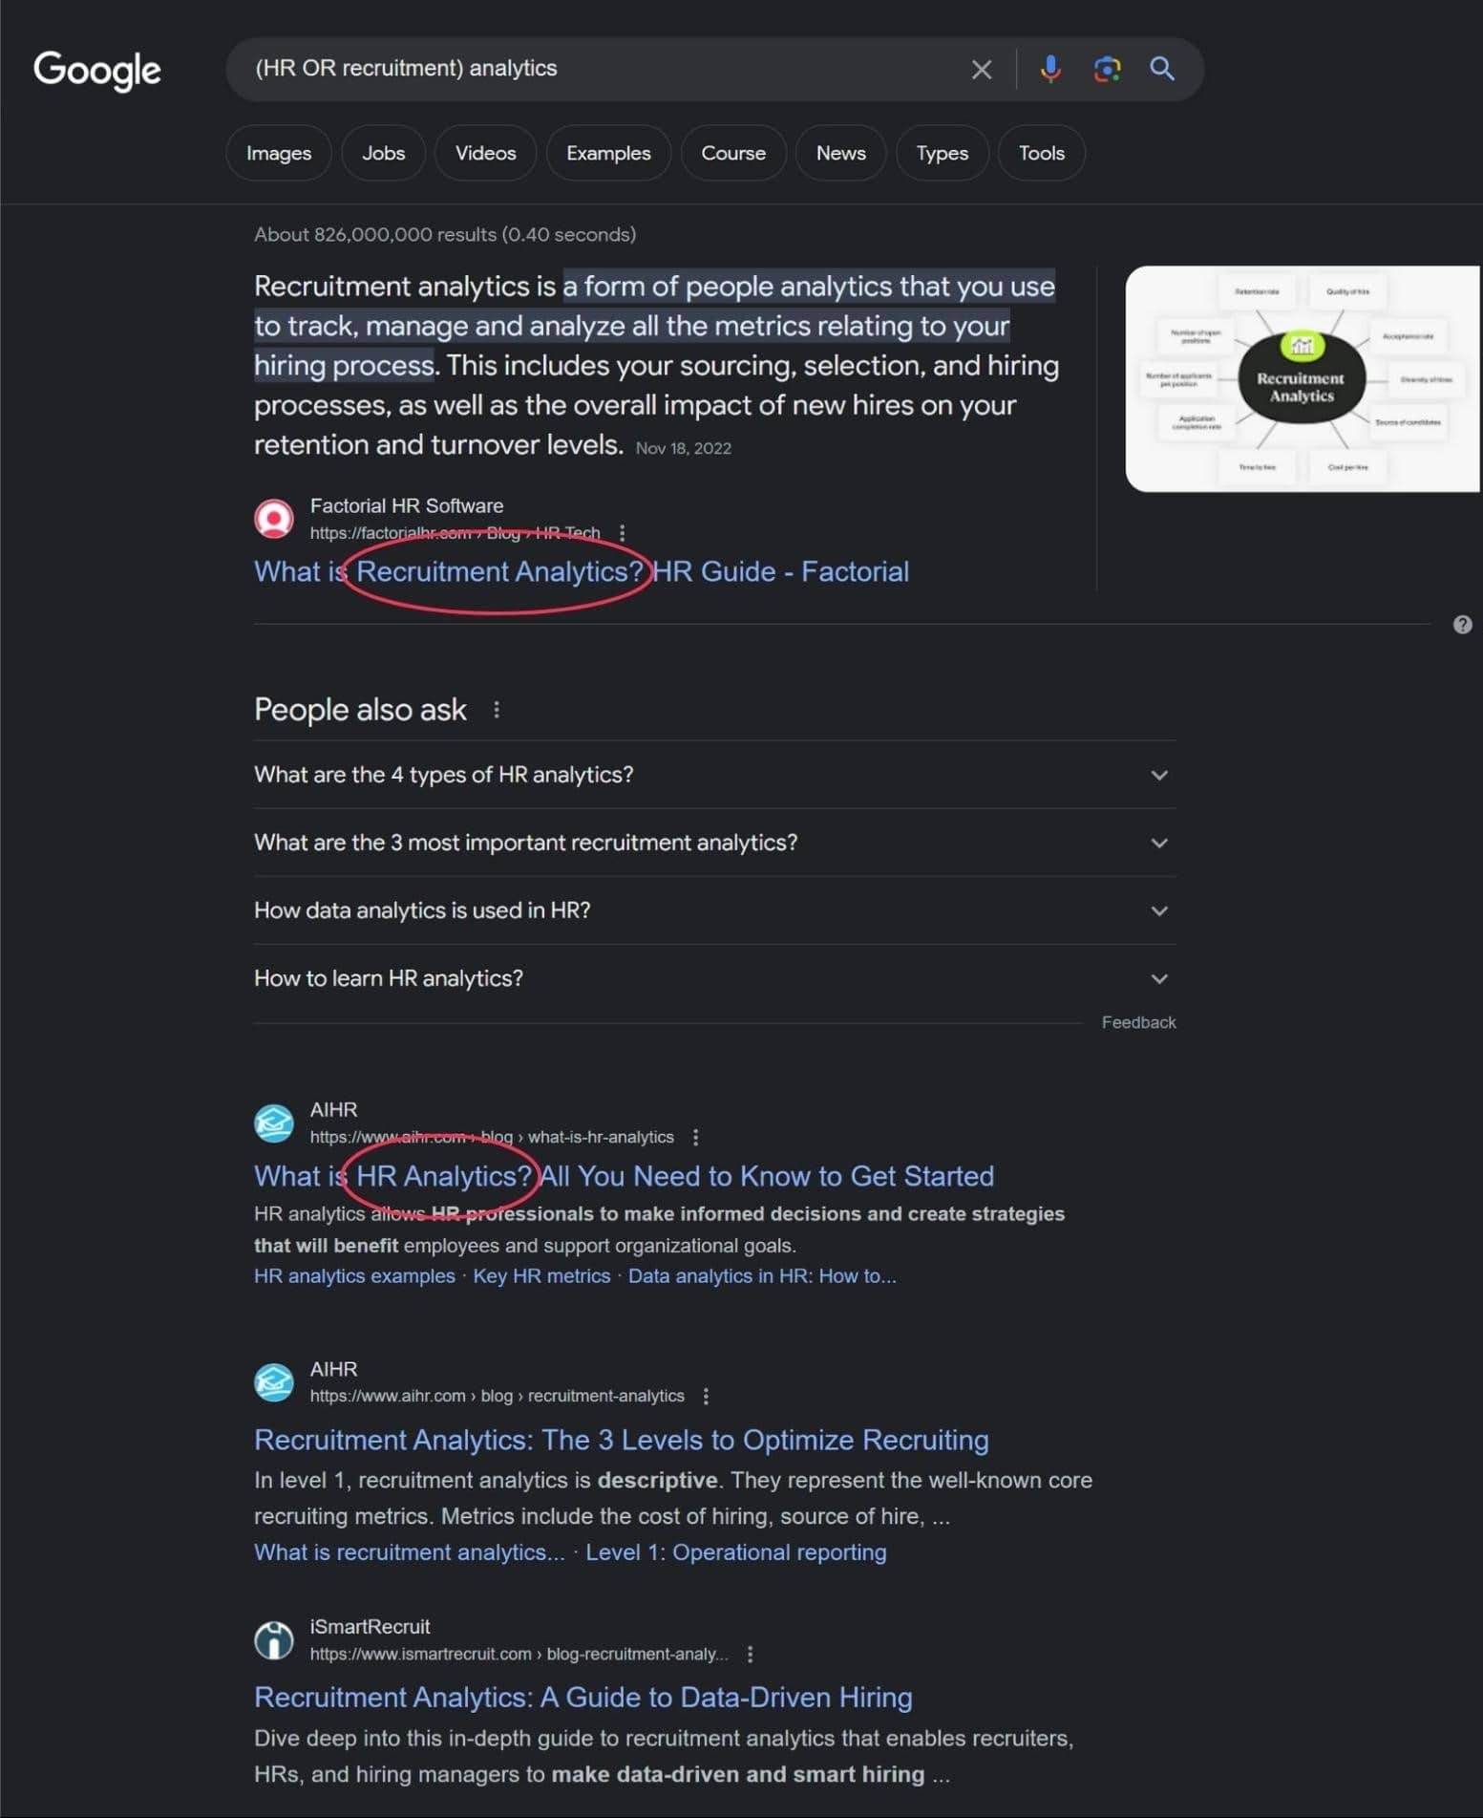This screenshot has height=1818, width=1483.
Task: Click the help question mark icon
Action: coord(1462,625)
